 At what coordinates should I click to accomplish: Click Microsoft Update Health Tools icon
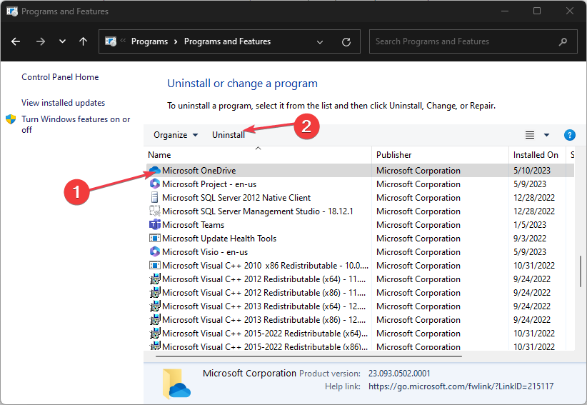point(155,238)
